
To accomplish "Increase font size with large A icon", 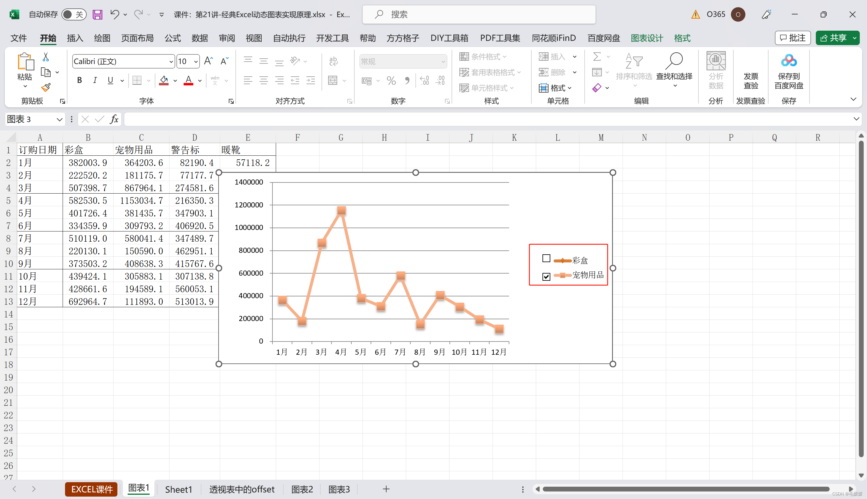I will pos(208,61).
